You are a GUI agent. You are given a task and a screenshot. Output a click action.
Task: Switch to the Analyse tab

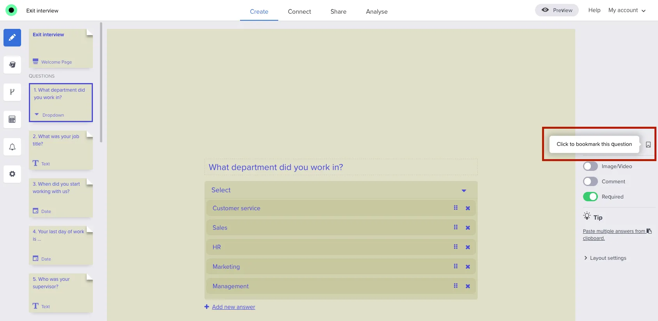click(x=377, y=12)
